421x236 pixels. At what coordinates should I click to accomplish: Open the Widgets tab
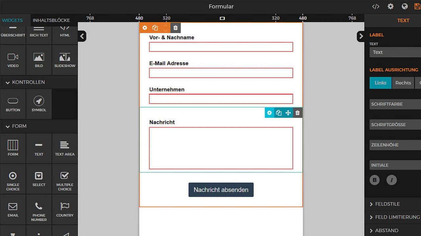click(12, 20)
